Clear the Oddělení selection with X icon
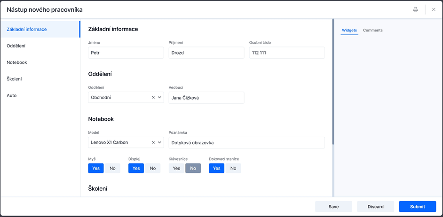Viewport: 443px width, 217px height. click(x=153, y=97)
